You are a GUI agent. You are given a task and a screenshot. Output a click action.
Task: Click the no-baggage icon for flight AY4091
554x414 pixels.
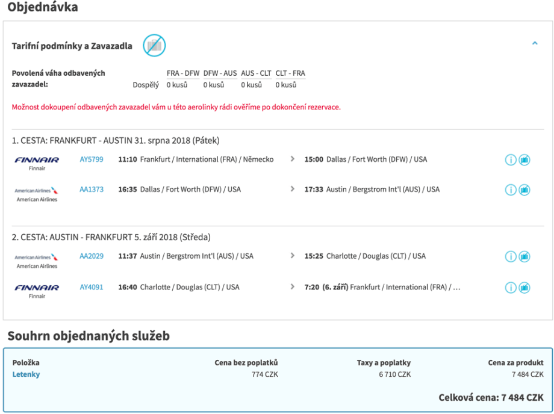pyautogui.click(x=524, y=288)
